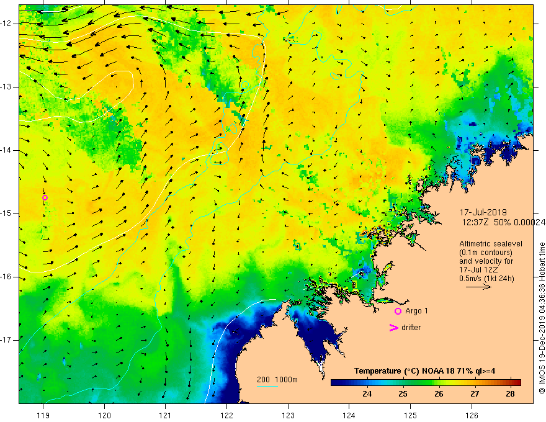This screenshot has width=546, height=422.
Task: Click the "and velocity for" caption line
Action: [486, 261]
